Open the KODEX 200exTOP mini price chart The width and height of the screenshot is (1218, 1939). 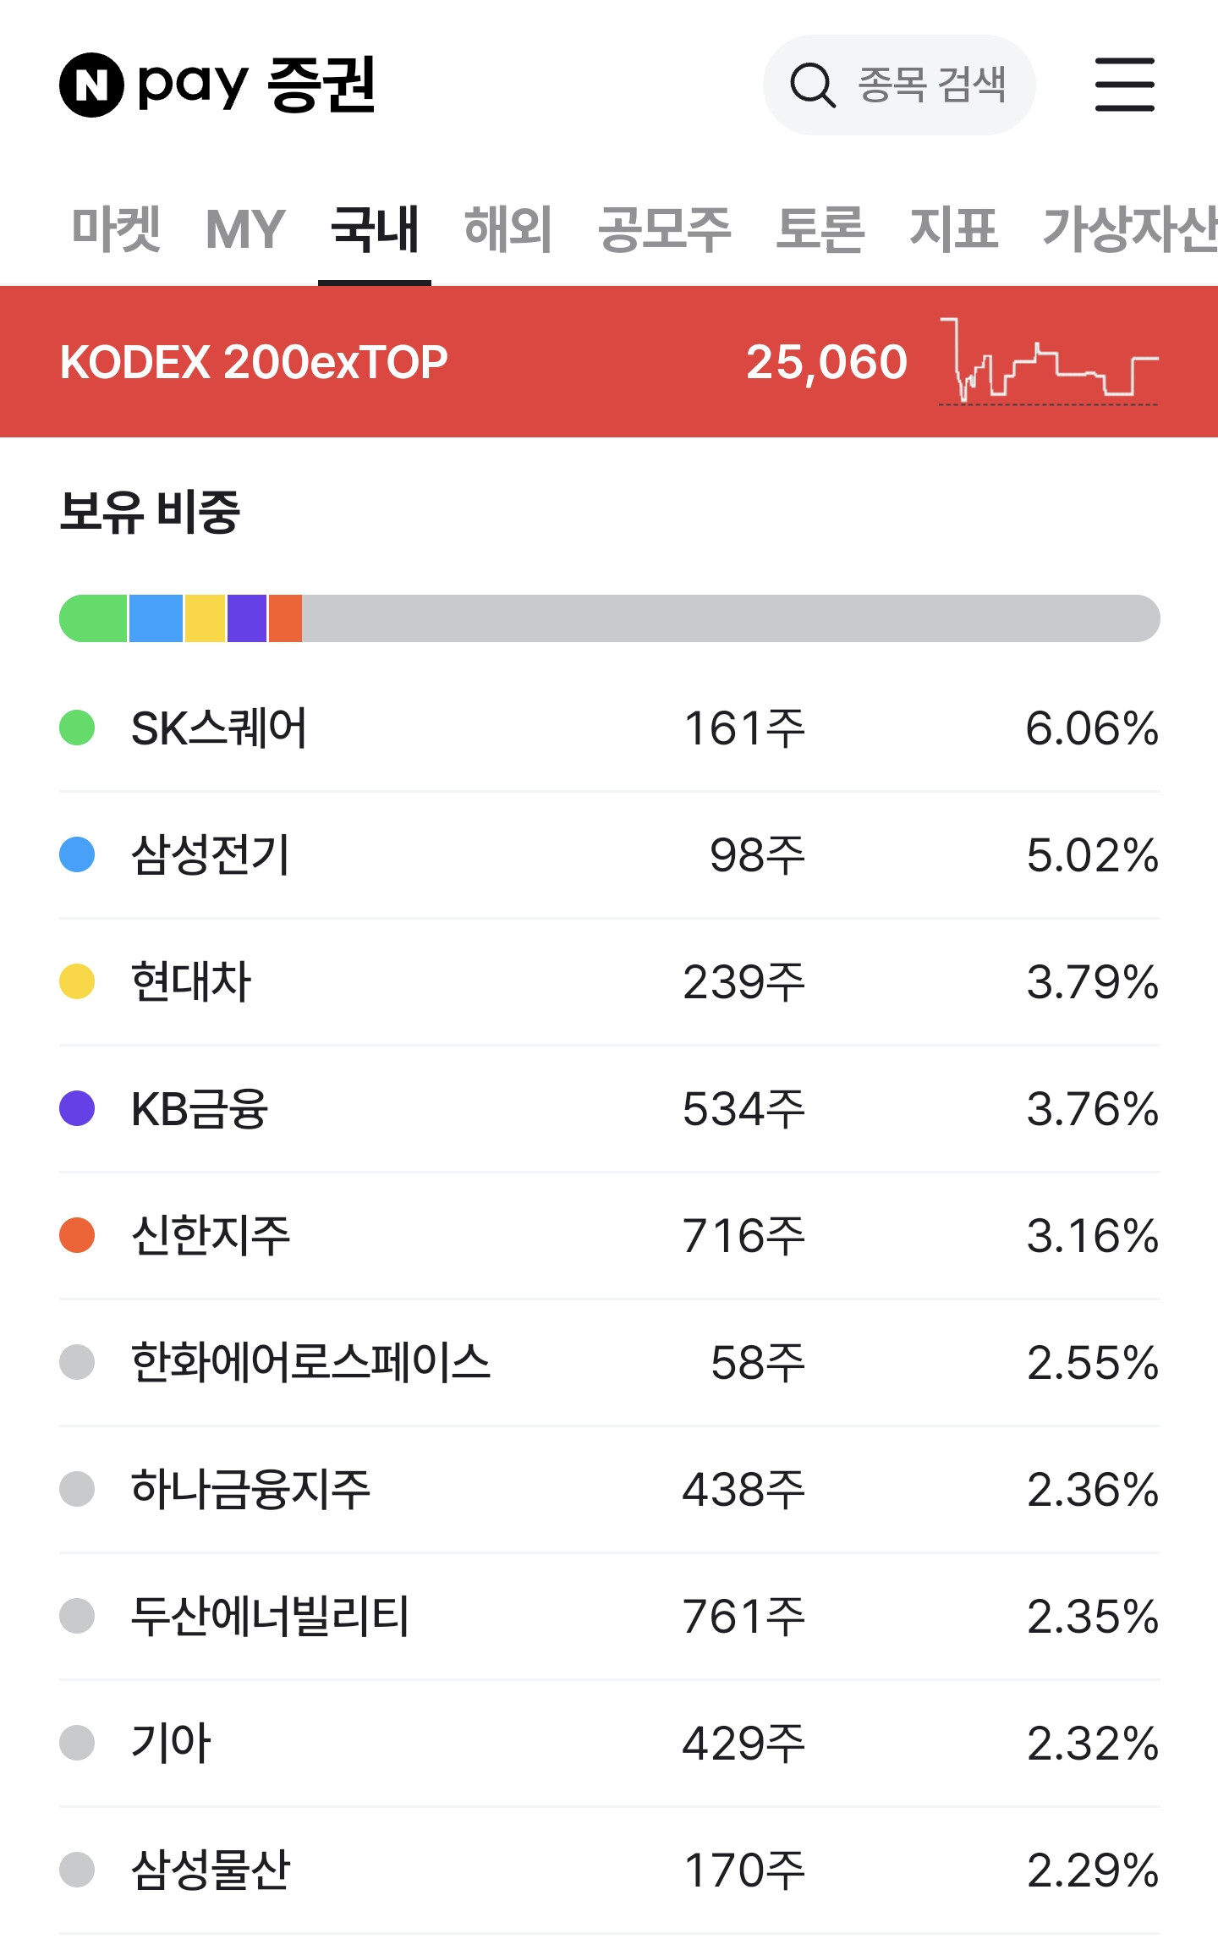(1049, 361)
